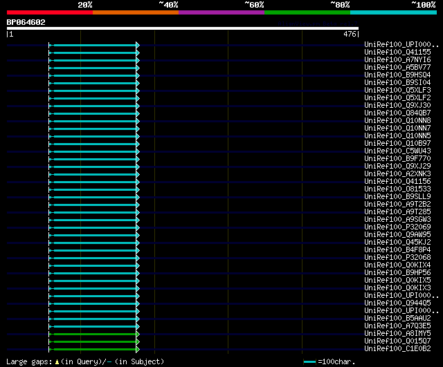Image resolution: width=443 pixels, height=367 pixels.
Task: Select the UniRef100_Q0KIX4 label
Action: click(397, 265)
